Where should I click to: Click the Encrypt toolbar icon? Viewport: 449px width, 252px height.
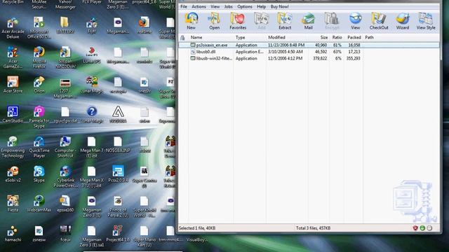click(332, 21)
